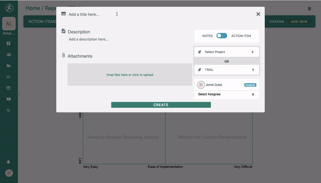Viewport: 321px width, 183px height.
Task: Toggle the Notes / Action Item switch
Action: point(221,36)
